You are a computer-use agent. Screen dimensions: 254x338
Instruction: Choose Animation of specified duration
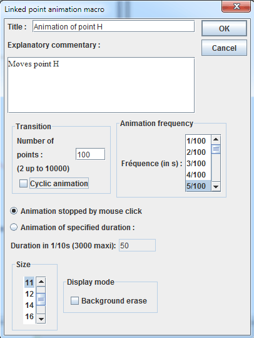[x=14, y=227]
